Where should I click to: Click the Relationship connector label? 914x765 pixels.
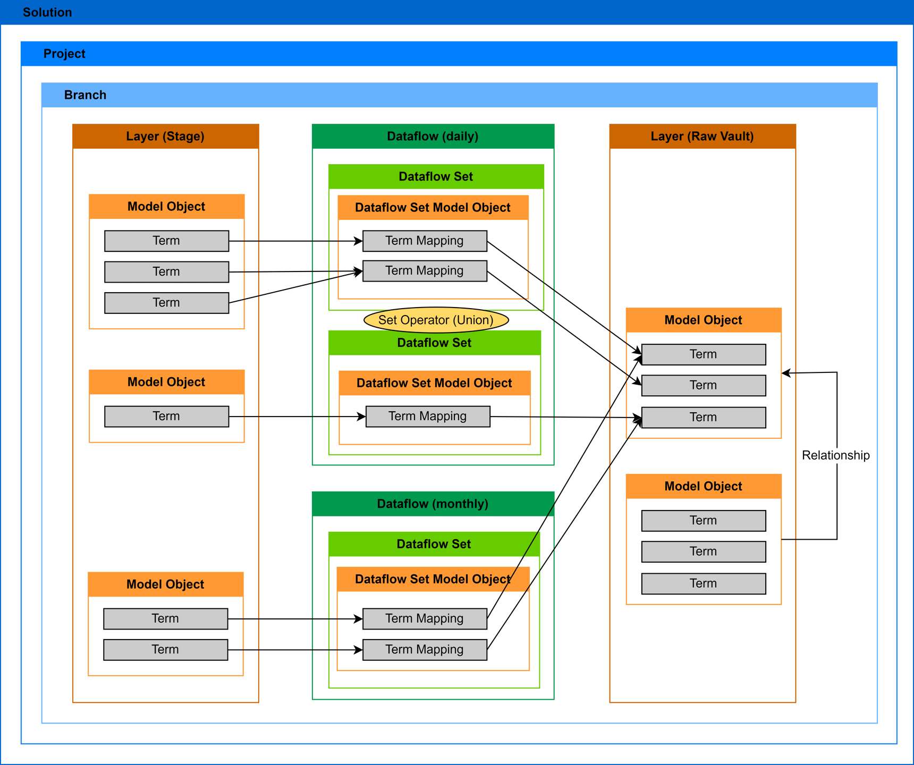click(x=835, y=455)
